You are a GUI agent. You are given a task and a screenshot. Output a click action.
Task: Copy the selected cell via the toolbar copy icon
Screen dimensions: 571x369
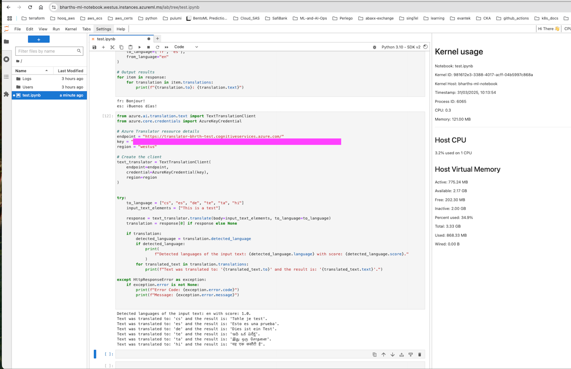tap(121, 47)
